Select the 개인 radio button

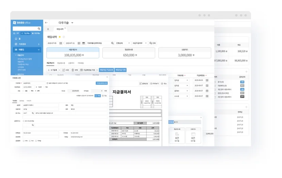click(44, 87)
